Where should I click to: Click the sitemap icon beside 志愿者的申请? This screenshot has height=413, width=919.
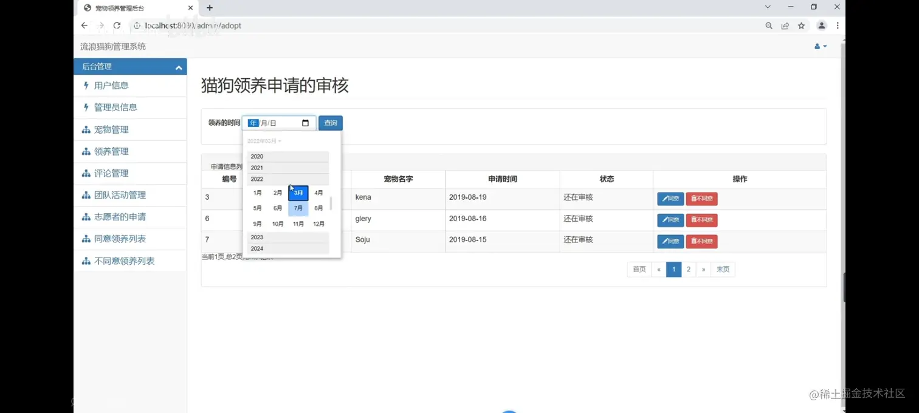[x=86, y=217]
